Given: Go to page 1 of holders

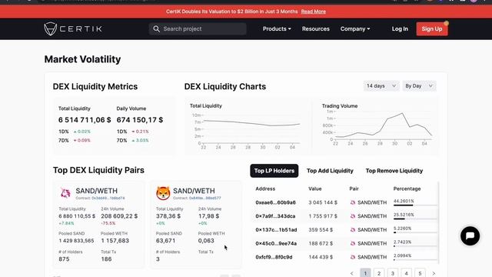Looking at the screenshot, I should pos(365,273).
